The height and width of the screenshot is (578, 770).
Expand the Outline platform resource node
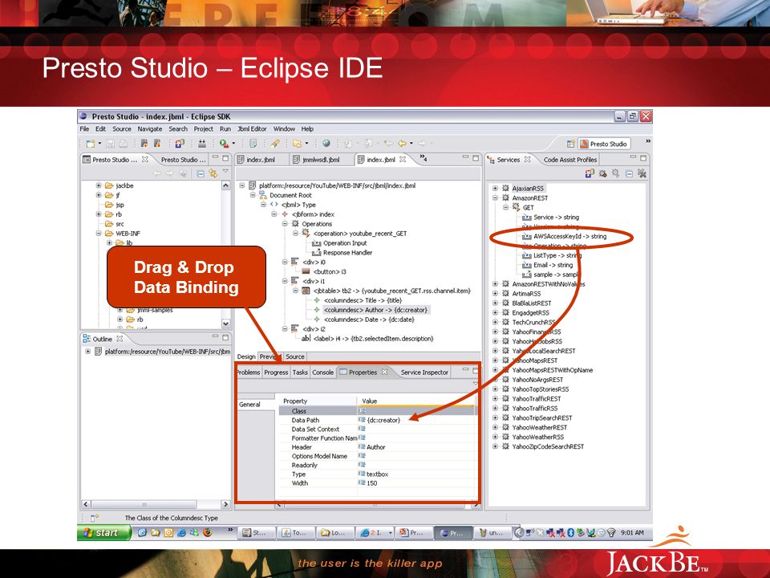tap(87, 352)
